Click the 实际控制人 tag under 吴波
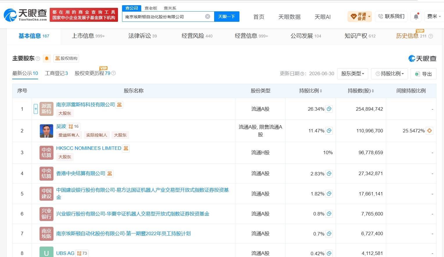444x257 pixels. pyautogui.click(x=96, y=135)
